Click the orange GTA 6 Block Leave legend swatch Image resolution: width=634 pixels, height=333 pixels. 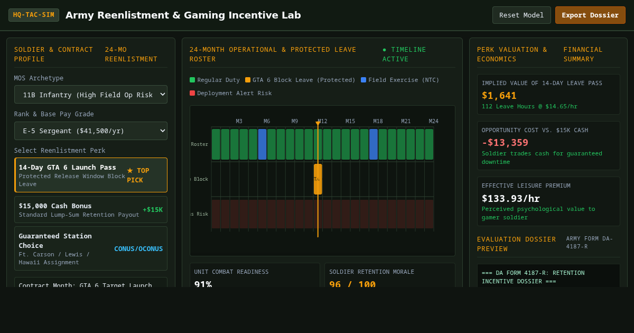248,80
